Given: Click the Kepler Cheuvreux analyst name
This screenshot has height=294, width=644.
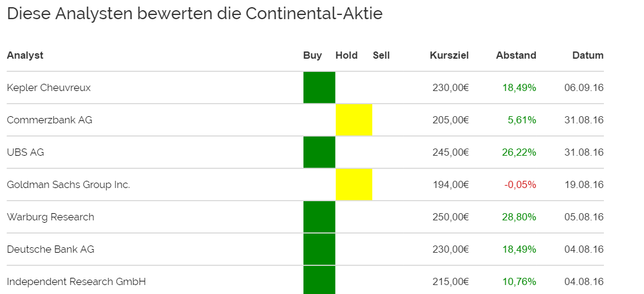Looking at the screenshot, I should point(48,87).
